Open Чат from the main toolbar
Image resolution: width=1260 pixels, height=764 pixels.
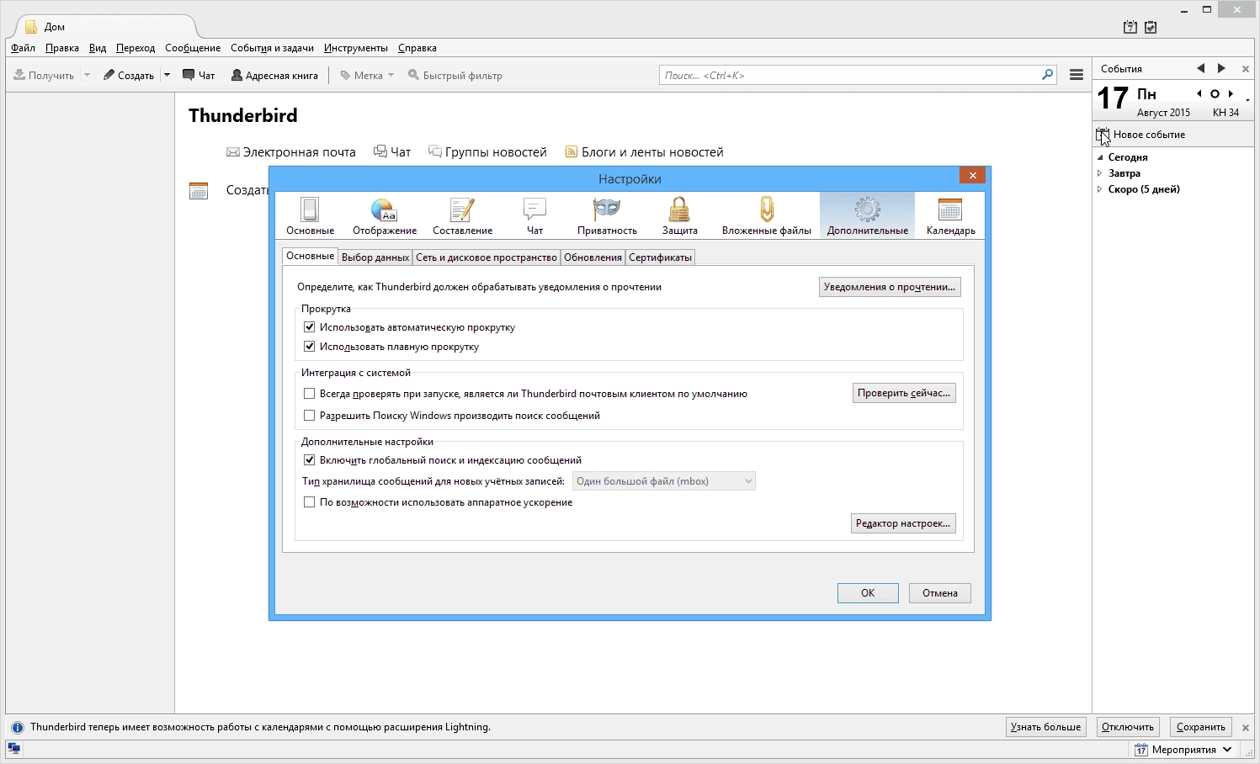pos(199,75)
